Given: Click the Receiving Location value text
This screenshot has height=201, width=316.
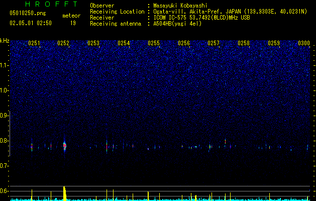Looking at the screenshot, I should click(230, 12).
